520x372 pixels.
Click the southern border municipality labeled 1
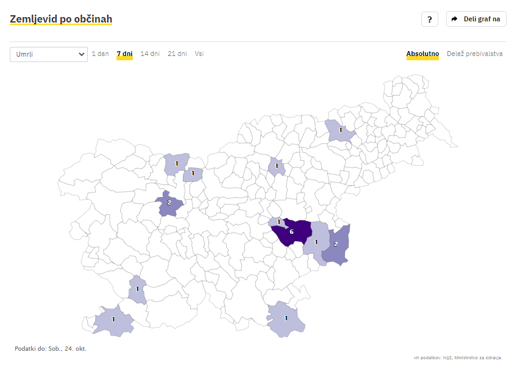tap(285, 319)
